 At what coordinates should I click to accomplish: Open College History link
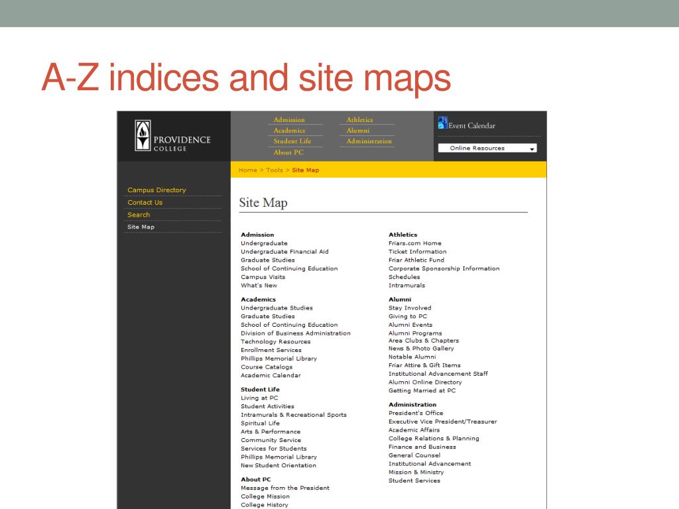[x=264, y=504]
